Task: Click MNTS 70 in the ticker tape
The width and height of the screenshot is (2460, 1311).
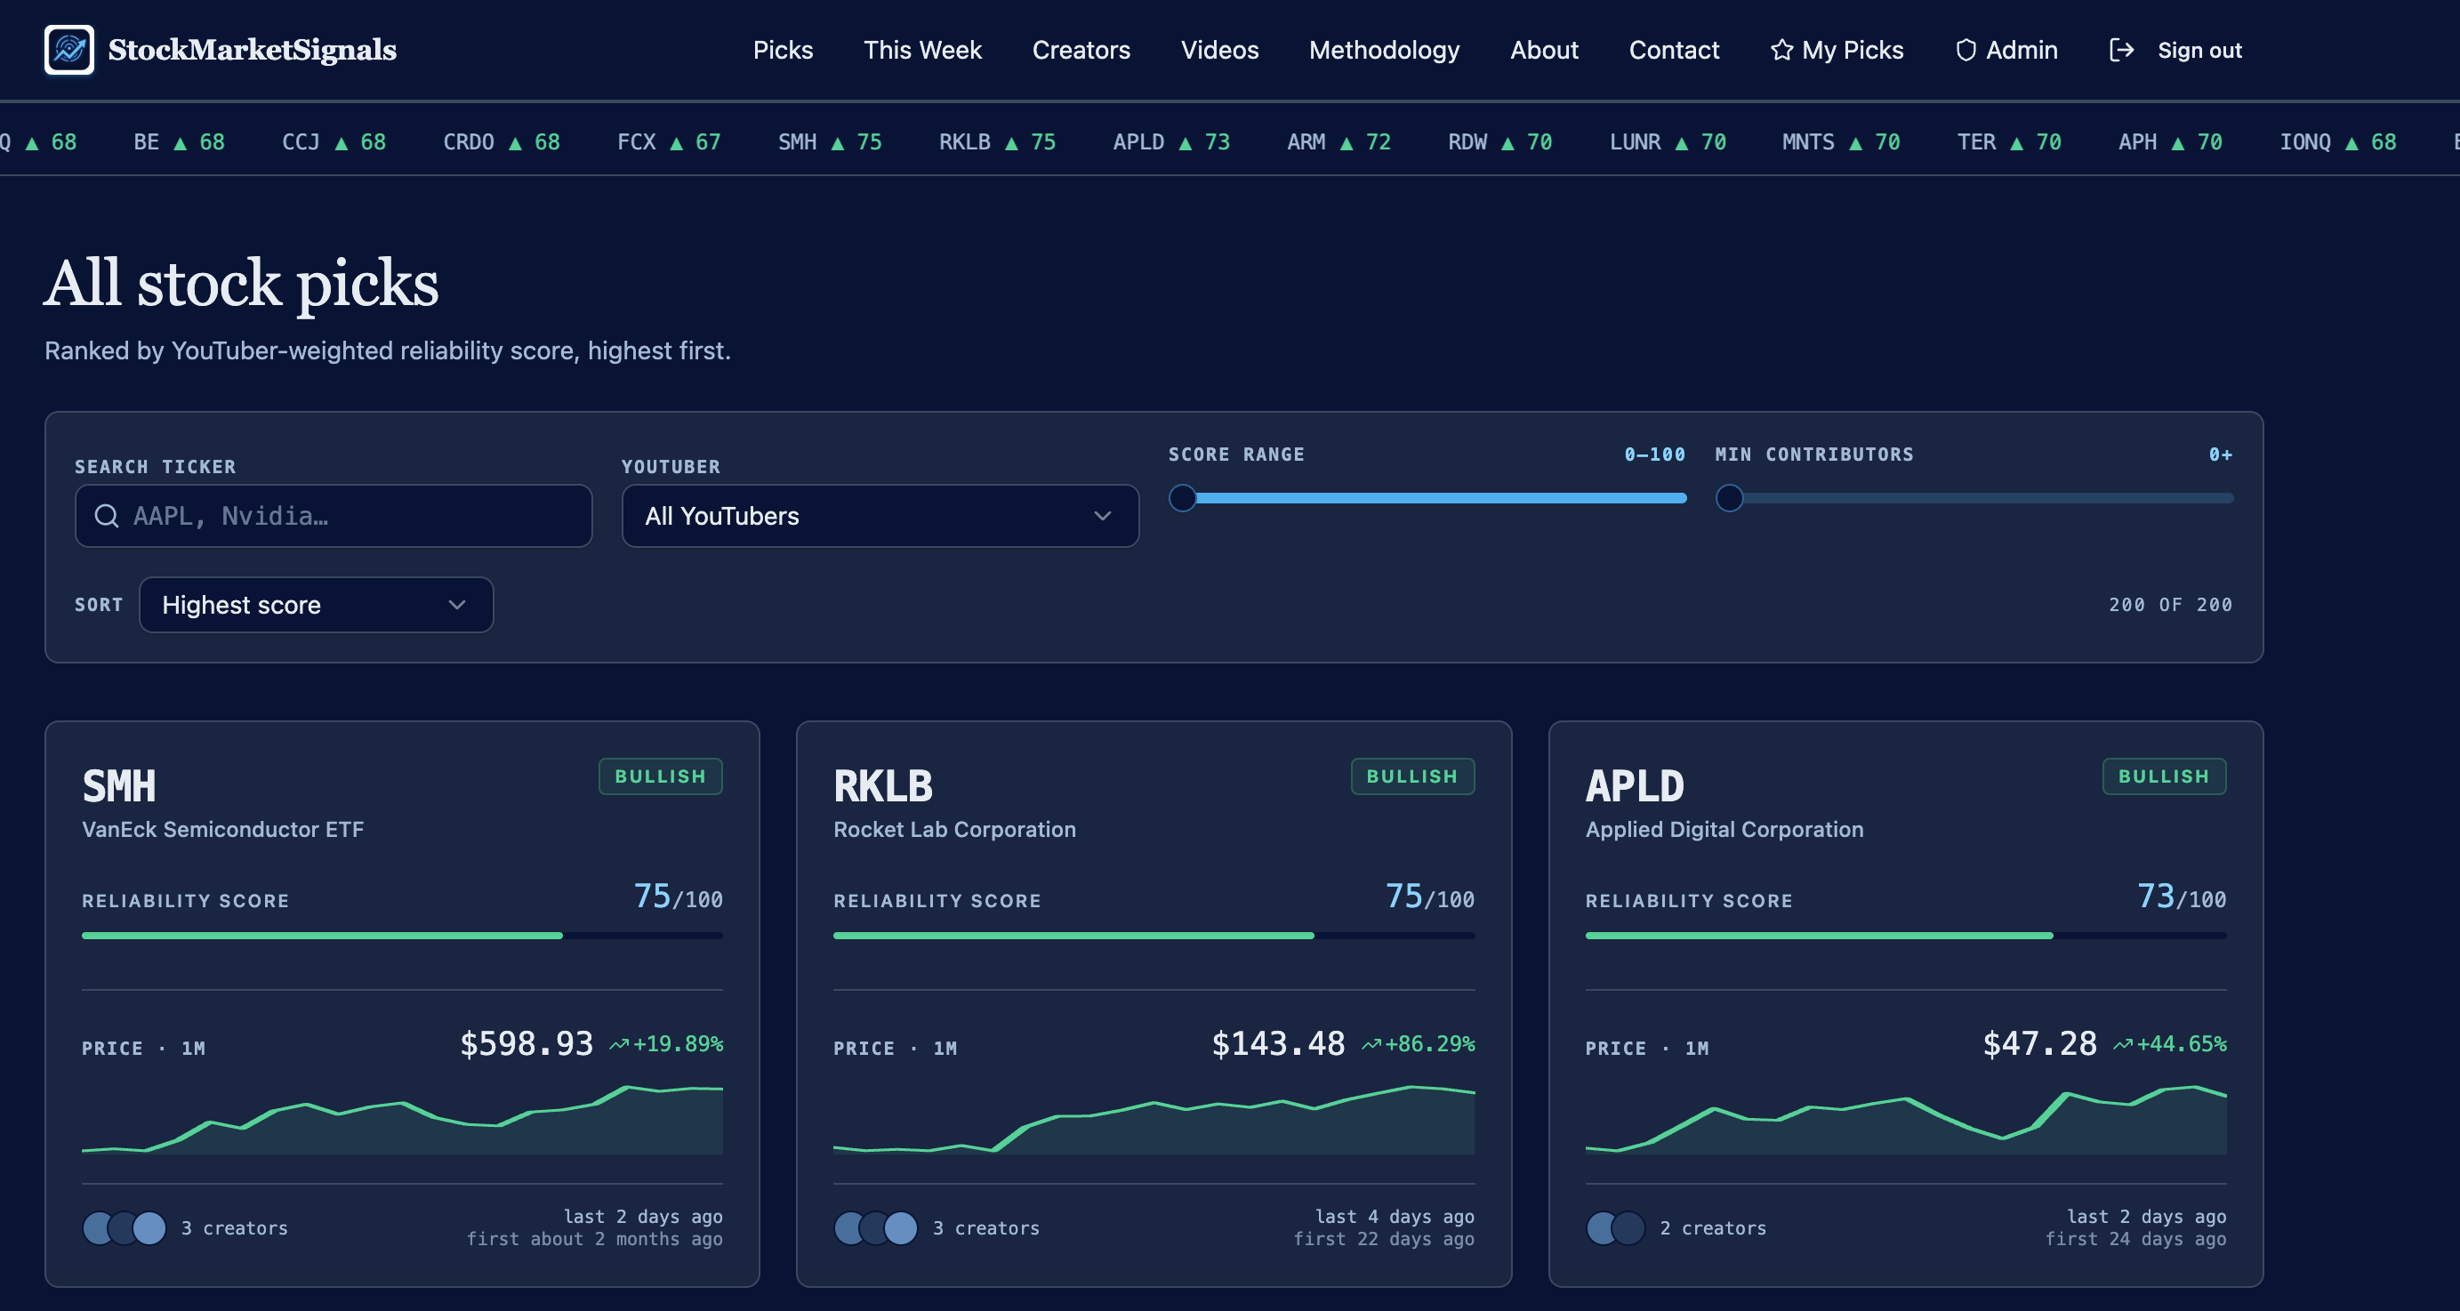Action: 1841,142
